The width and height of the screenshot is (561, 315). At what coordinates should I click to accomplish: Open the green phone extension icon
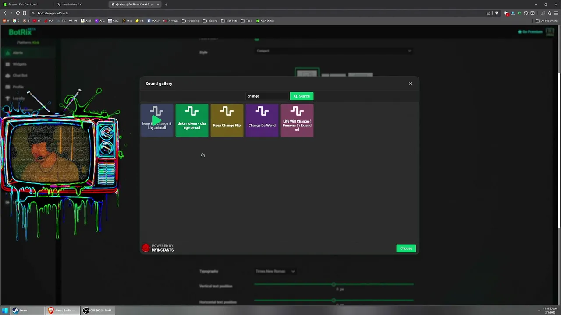point(519,13)
